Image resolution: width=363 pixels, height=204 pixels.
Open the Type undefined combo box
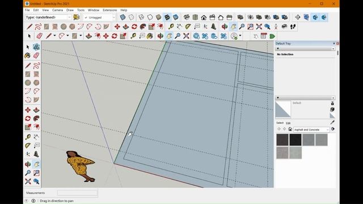48,18
